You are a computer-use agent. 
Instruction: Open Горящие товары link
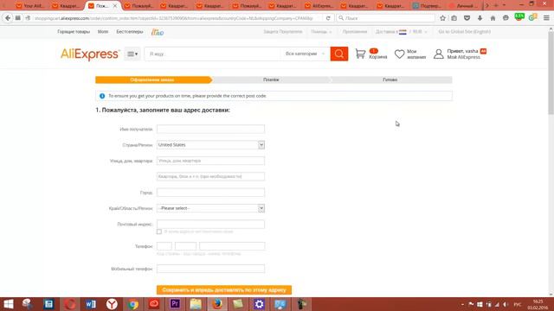coord(74,32)
